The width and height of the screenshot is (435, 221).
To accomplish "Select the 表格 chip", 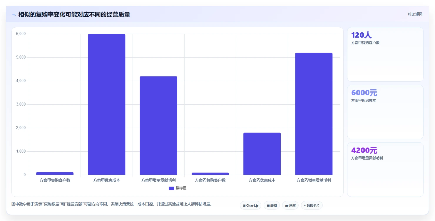I will coord(272,205).
